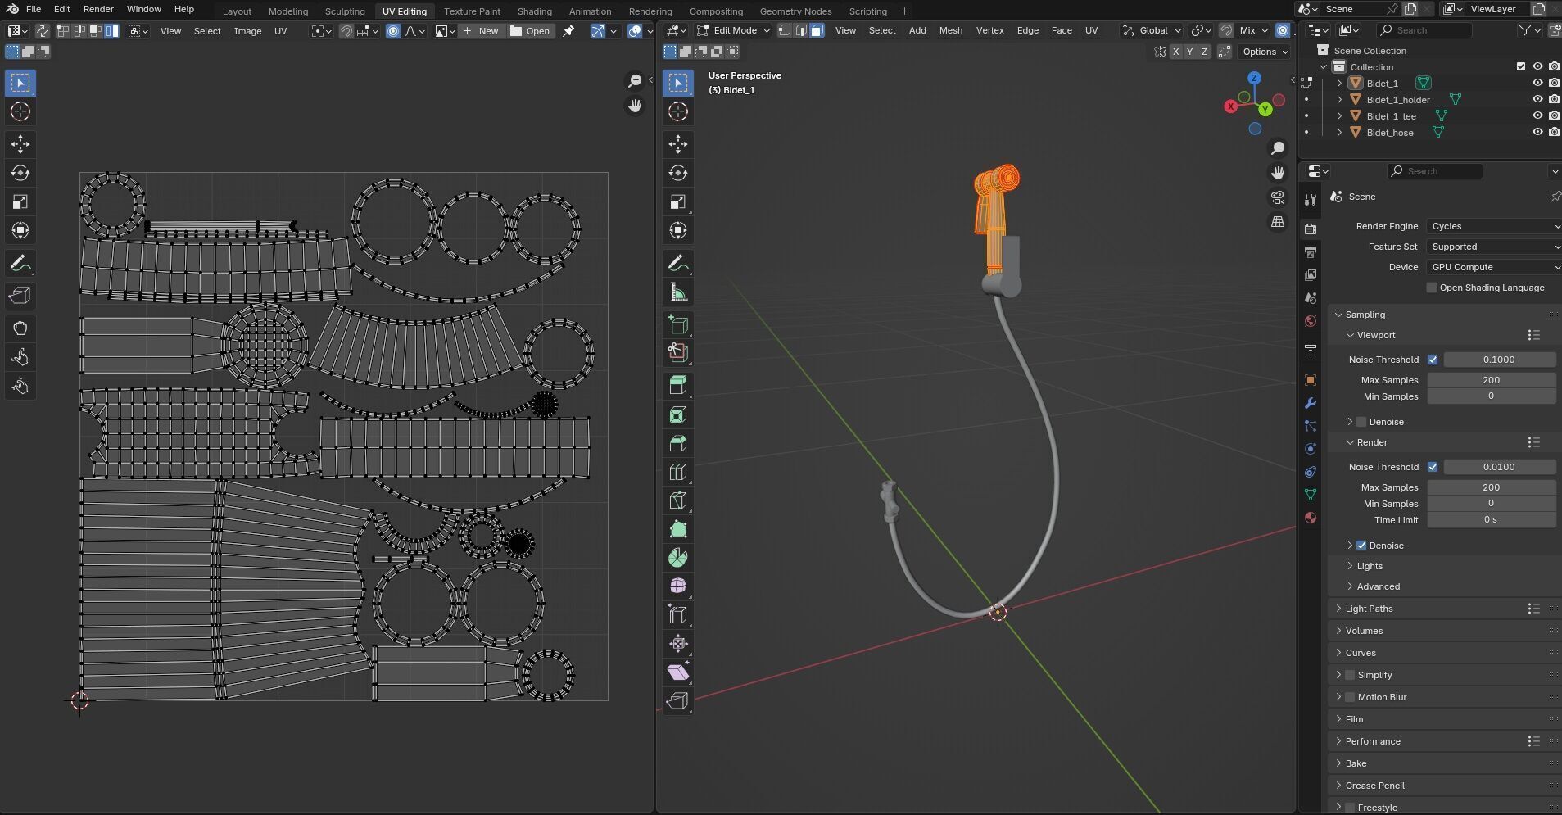Viewport: 1562px width, 815px height.
Task: Select the Pinch tool in UV editor
Action: tap(20, 386)
